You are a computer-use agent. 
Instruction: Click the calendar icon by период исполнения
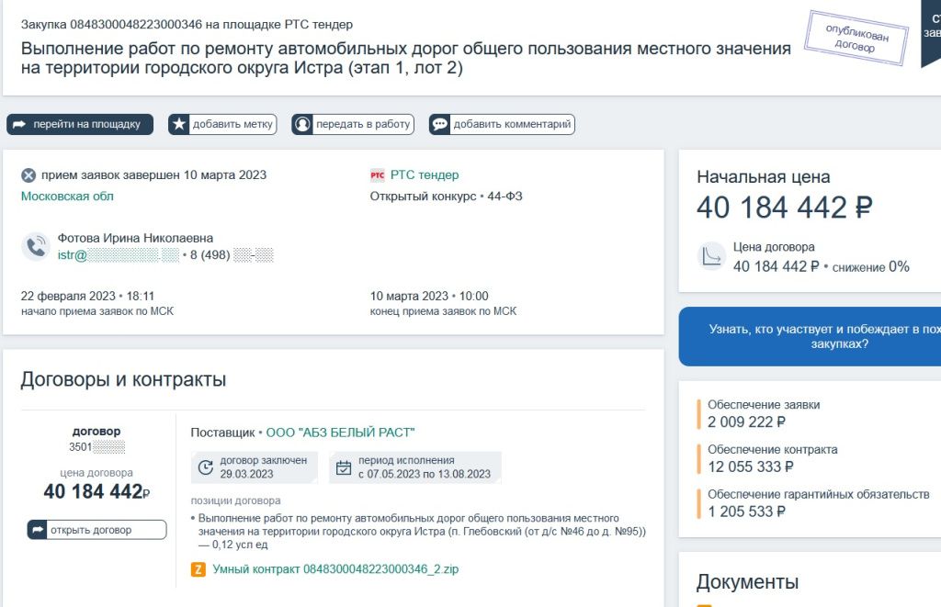(344, 467)
